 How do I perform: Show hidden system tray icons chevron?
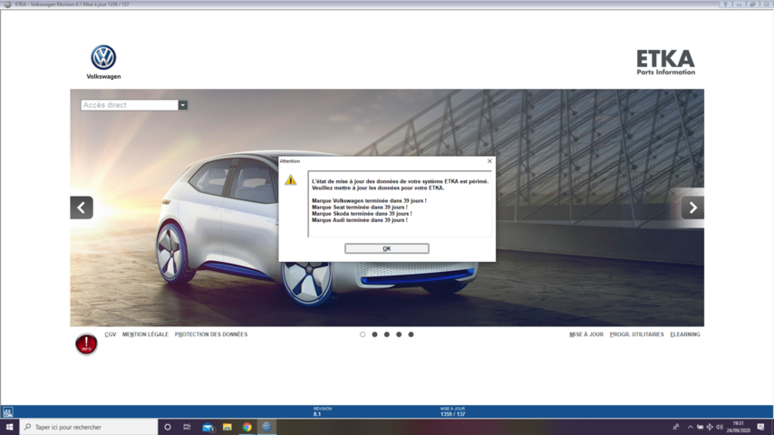point(690,427)
